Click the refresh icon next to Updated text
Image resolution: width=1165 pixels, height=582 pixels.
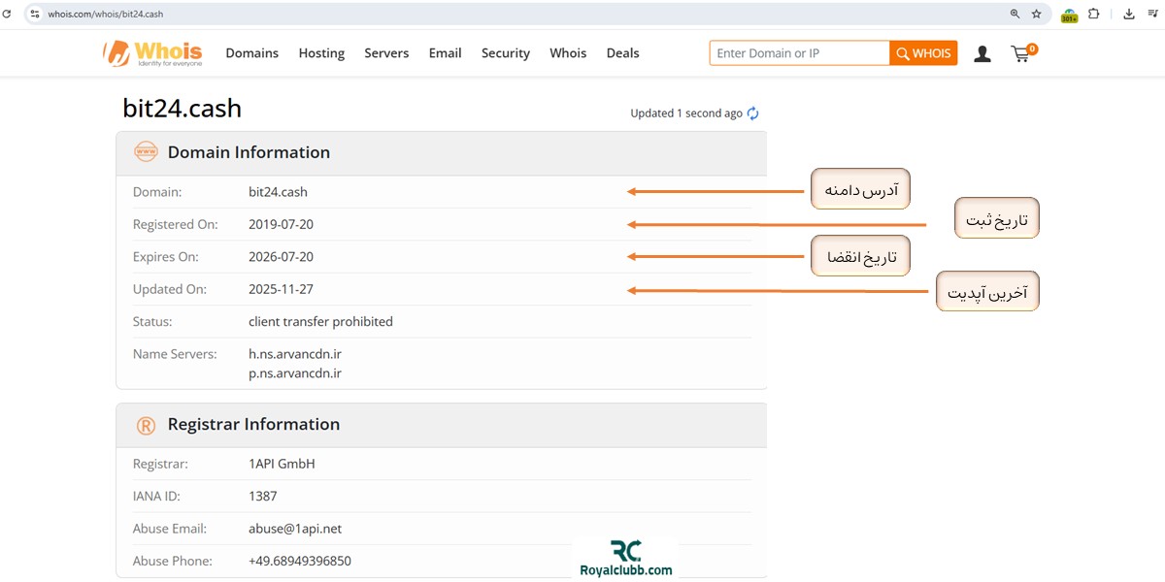pos(752,113)
